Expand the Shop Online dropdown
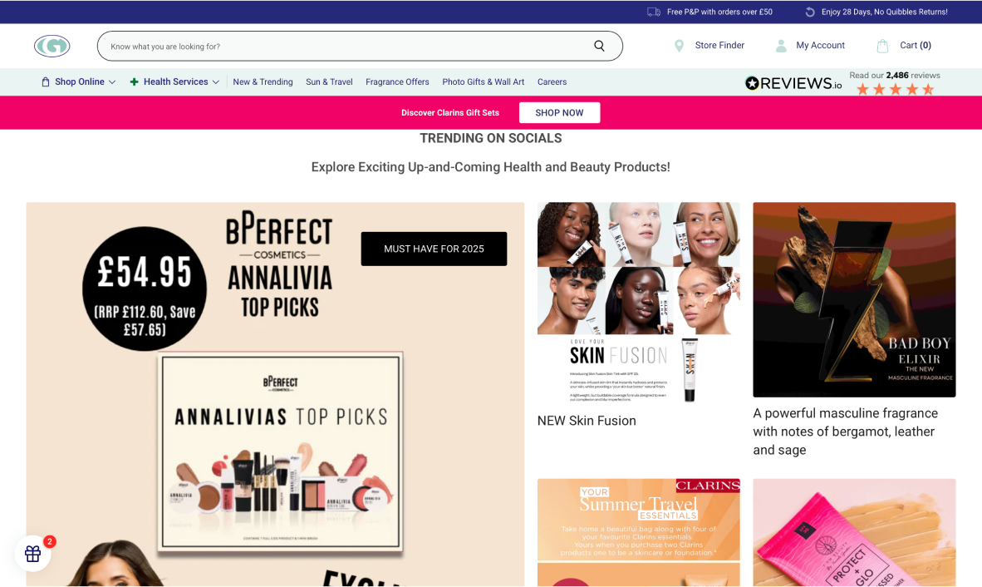The width and height of the screenshot is (982, 587). pos(78,82)
